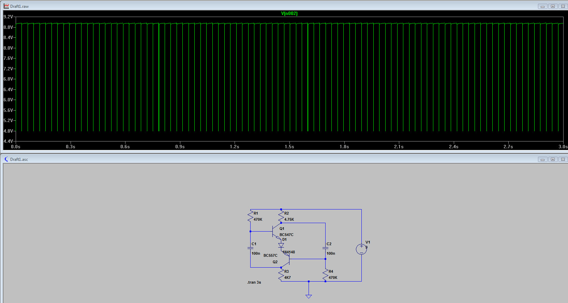Click the 470K value of R1

click(x=258, y=219)
